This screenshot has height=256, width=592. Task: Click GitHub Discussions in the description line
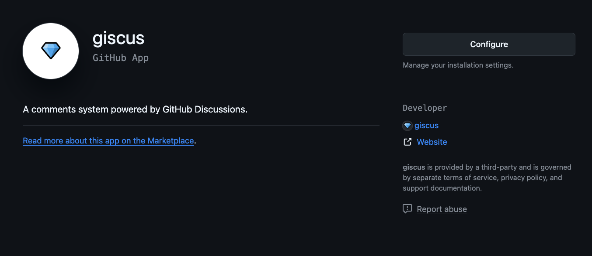pos(205,109)
